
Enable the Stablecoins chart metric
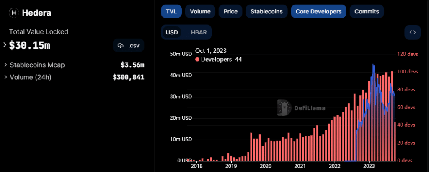click(266, 11)
